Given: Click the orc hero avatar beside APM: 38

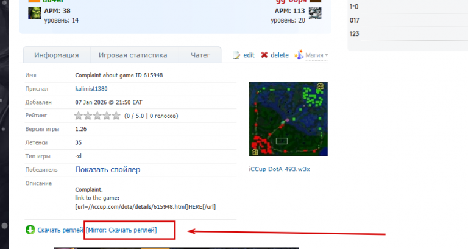Looking at the screenshot, I should click(x=34, y=13).
